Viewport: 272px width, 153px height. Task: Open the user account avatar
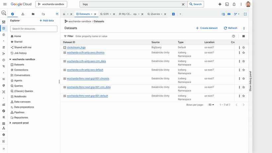[248, 4]
